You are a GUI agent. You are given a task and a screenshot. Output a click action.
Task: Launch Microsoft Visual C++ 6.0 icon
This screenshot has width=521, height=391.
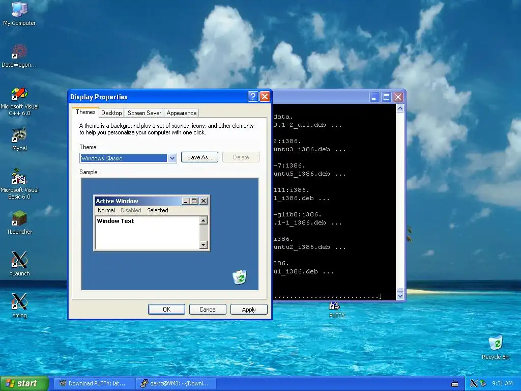point(19,101)
